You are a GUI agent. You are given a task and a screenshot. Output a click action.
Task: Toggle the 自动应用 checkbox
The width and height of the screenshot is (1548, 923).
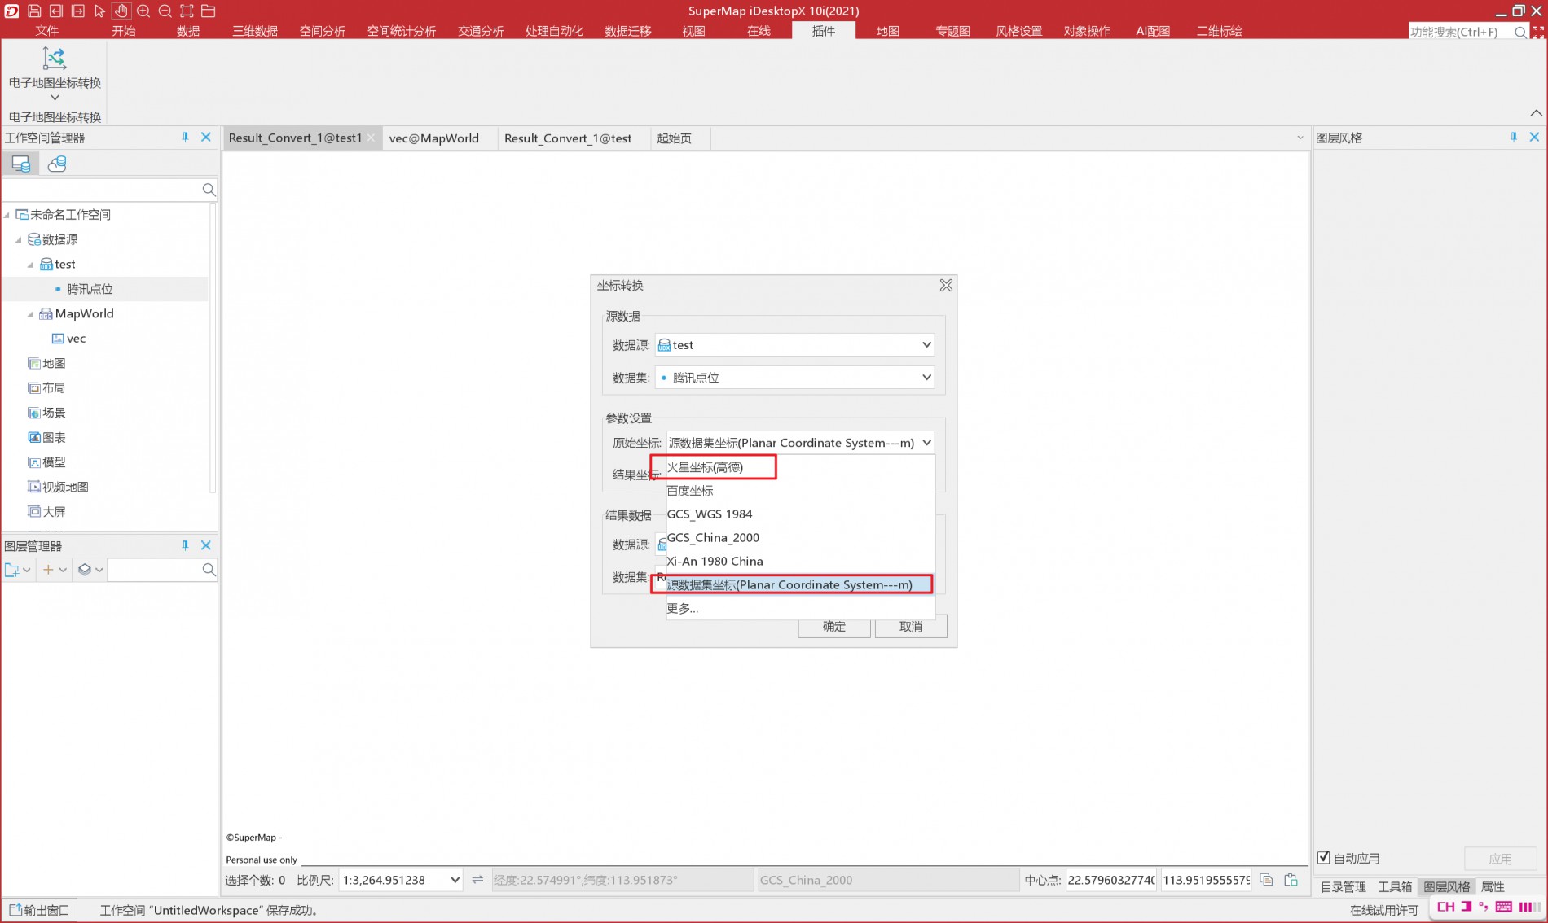tap(1324, 858)
